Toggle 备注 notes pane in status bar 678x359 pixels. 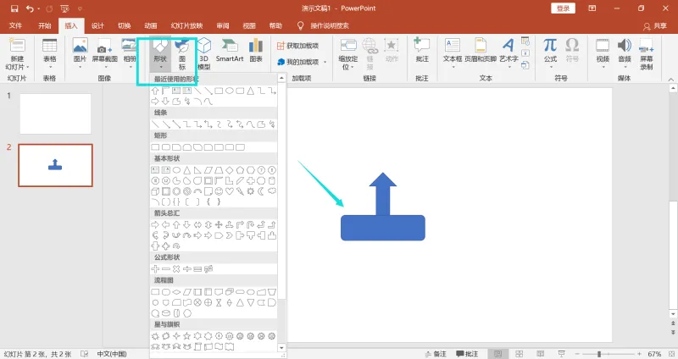[435, 354]
